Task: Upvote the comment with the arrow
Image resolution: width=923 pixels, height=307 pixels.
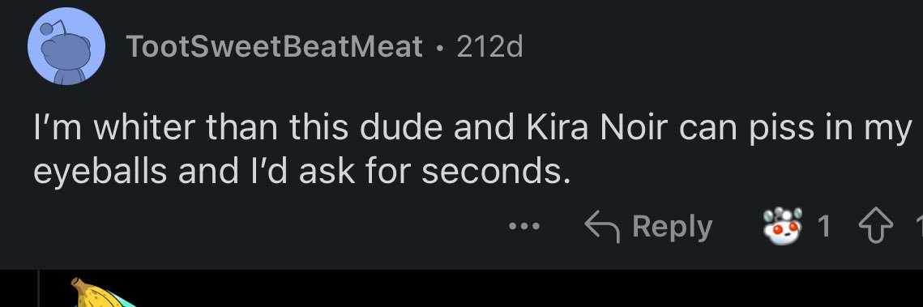Action: (877, 226)
